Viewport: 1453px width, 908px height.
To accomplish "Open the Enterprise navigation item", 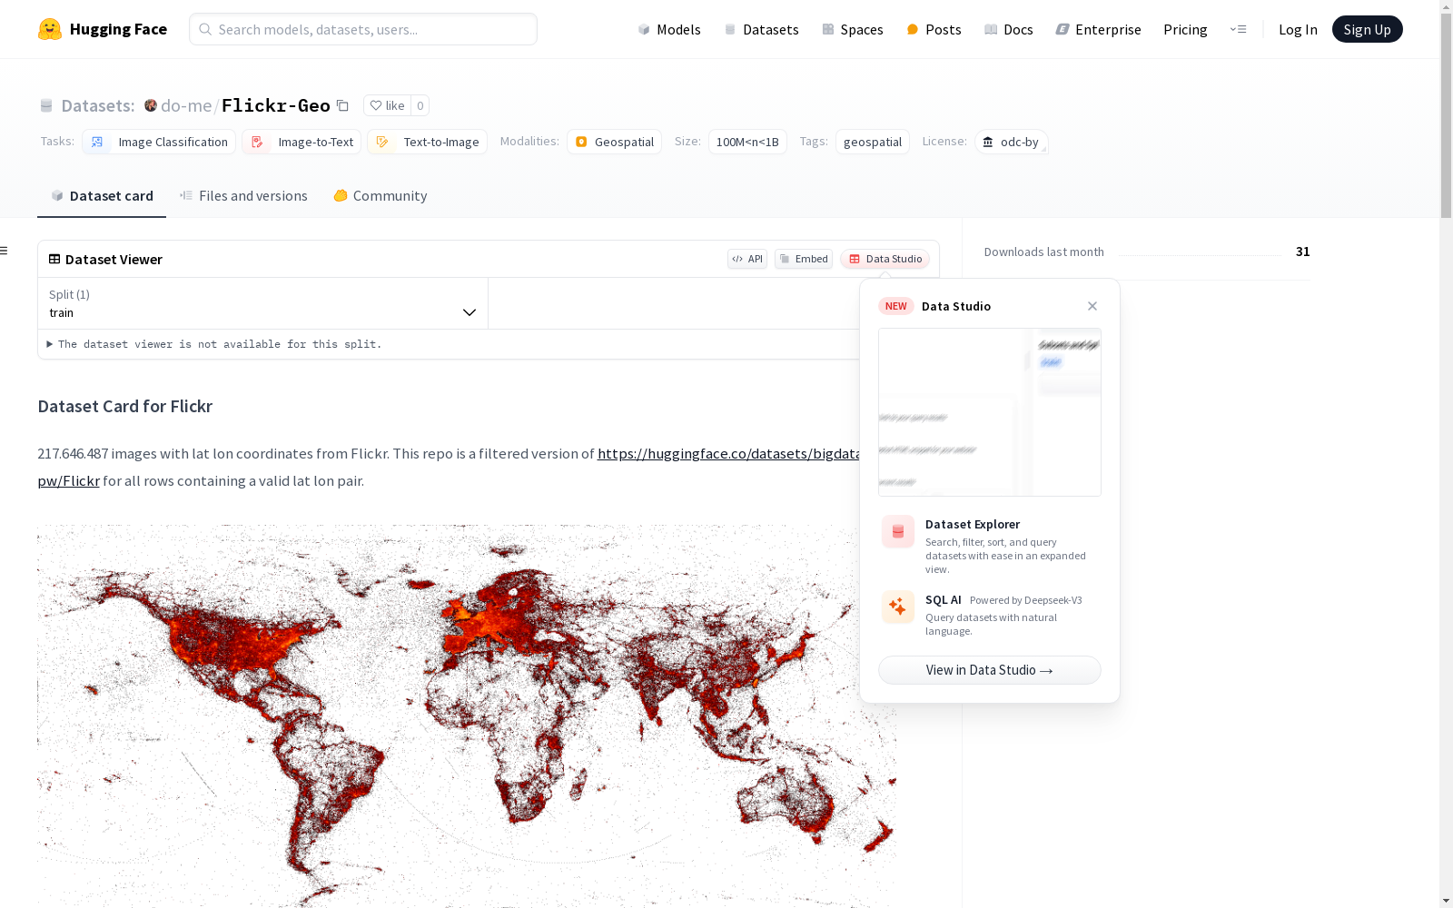I will tap(1098, 29).
